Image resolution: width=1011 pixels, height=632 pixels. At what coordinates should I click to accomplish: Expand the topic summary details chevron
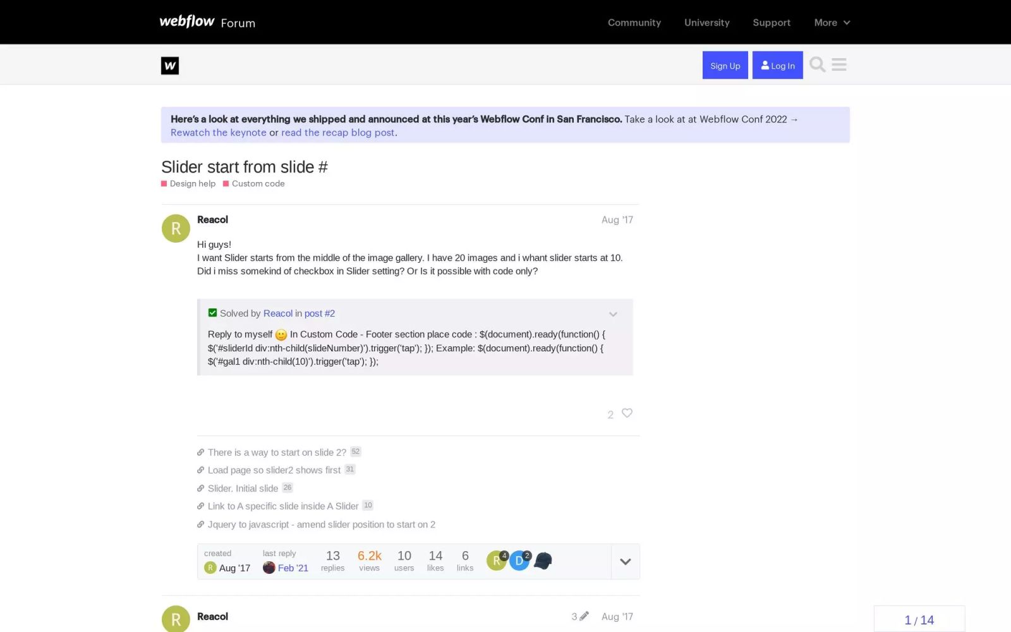[626, 561]
